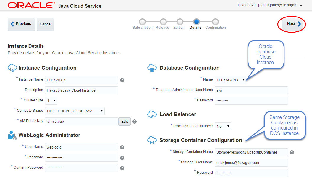312x185 pixels.
Task: Click the Database Configuration cloud icon
Action: coord(152,68)
